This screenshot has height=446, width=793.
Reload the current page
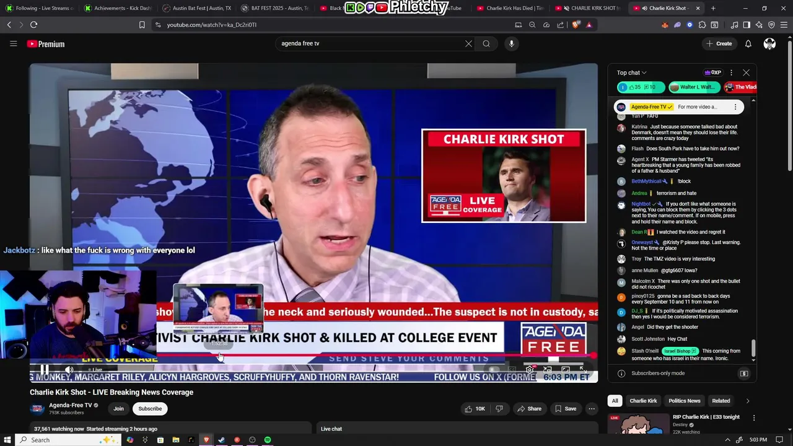[33, 25]
